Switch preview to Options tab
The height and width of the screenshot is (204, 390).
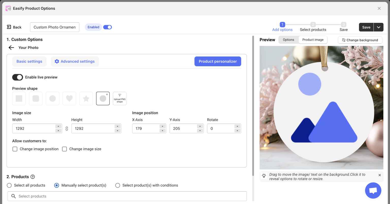pyautogui.click(x=288, y=40)
